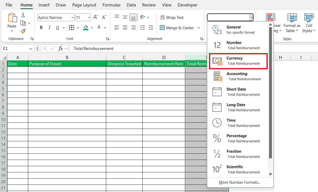Screen dimensions: 318x192
Task: Open the Font group dialog launcher
Action: click(108, 39)
